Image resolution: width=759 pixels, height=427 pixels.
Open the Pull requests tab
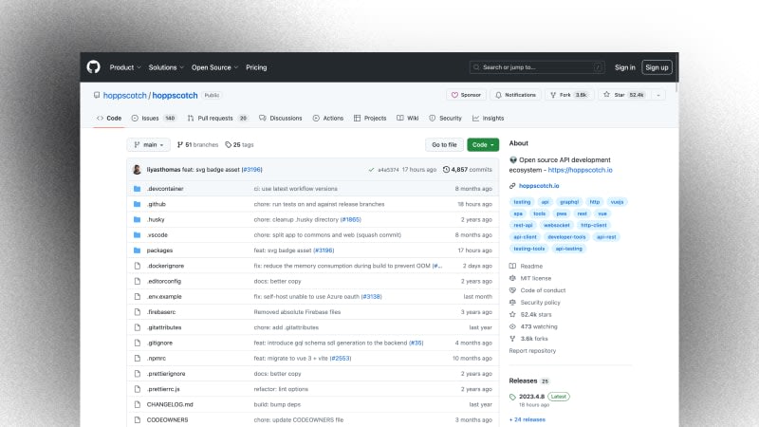click(x=217, y=118)
